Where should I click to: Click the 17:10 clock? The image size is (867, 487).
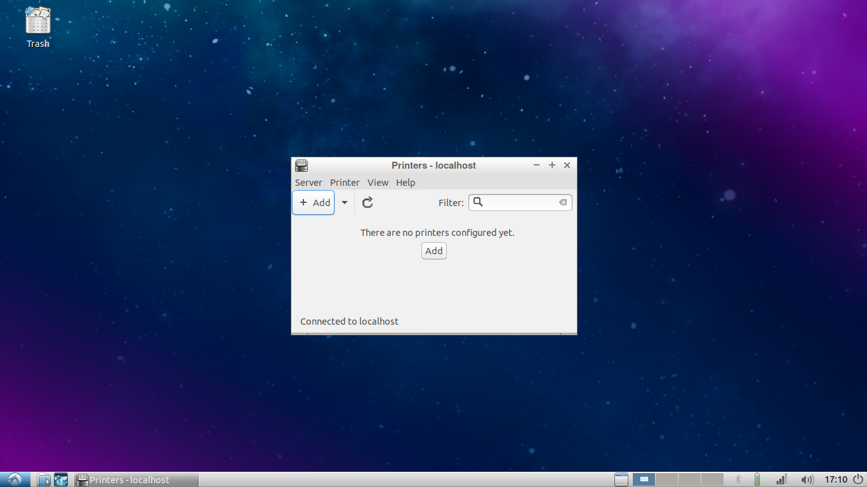(x=836, y=480)
